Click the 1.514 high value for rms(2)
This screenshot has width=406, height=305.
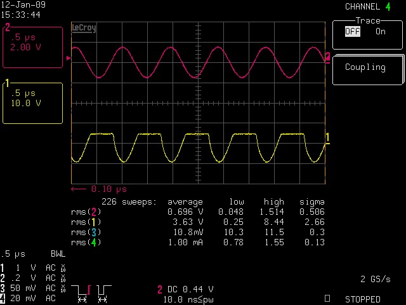click(x=272, y=212)
